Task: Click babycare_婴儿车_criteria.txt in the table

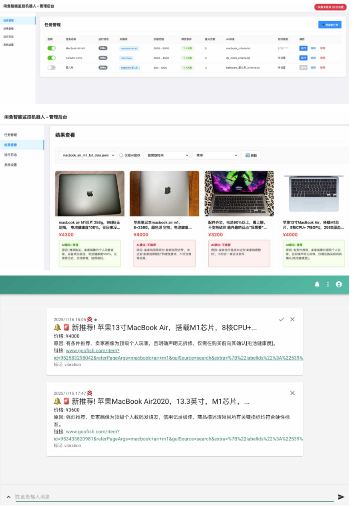Action: point(243,68)
